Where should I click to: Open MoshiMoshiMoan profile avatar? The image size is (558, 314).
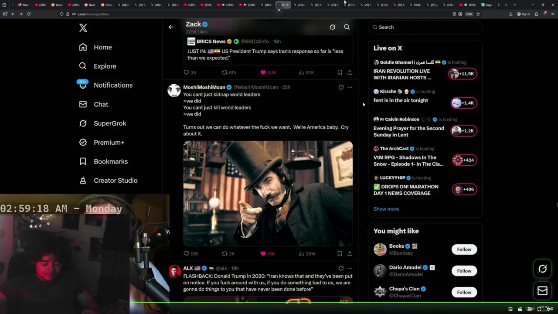tap(174, 90)
